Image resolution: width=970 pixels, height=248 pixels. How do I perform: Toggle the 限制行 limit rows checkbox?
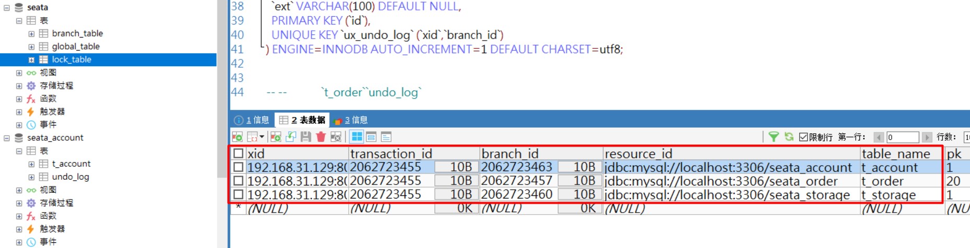803,137
